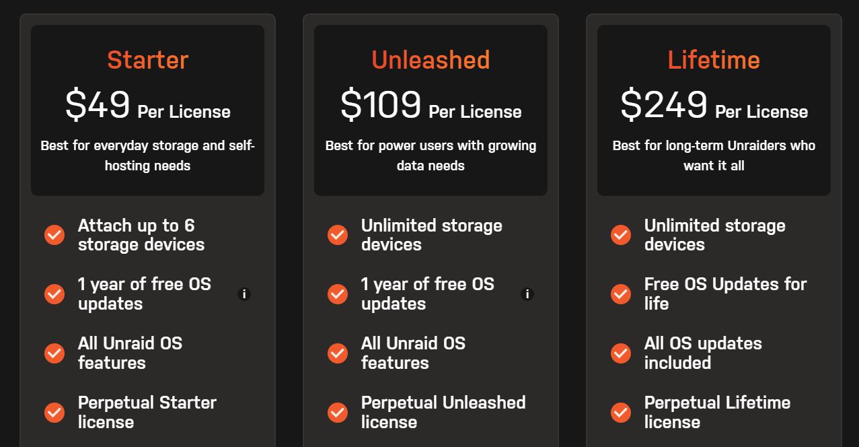Click 'Best for power users with growing data needs'

430,155
